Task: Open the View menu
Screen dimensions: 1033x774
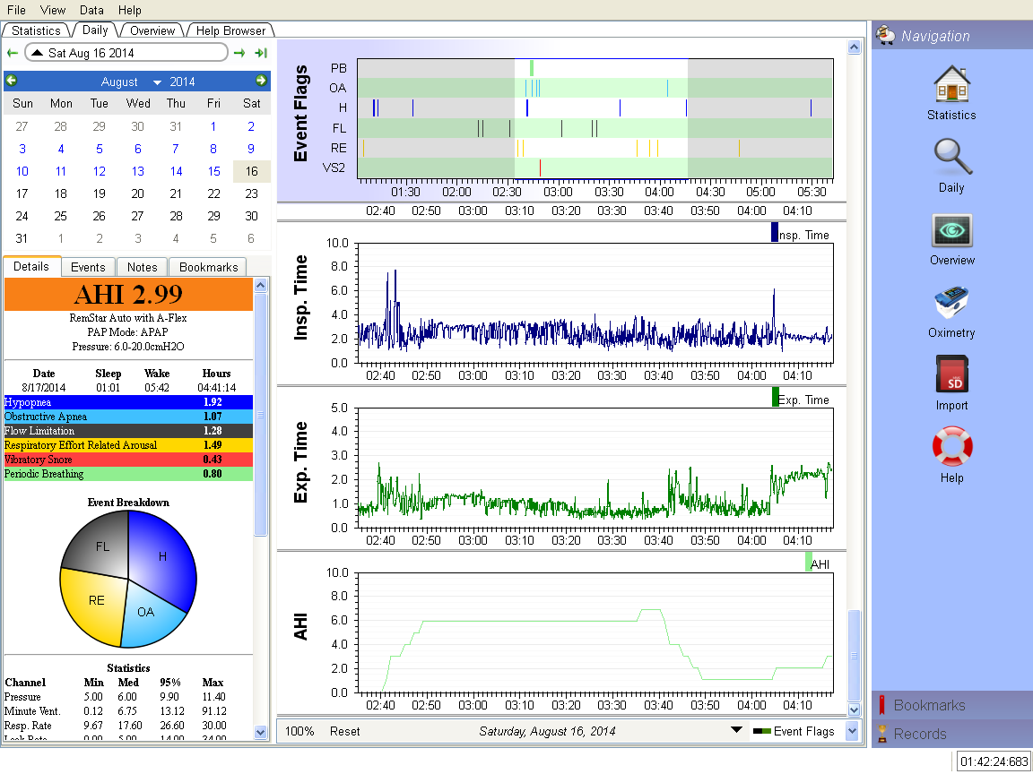Action: pos(53,10)
